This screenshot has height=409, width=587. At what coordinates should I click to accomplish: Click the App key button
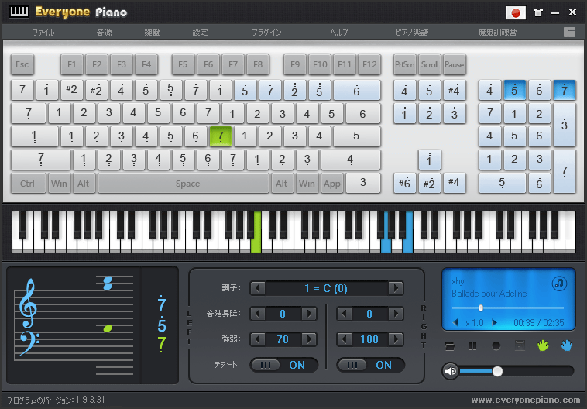(x=332, y=183)
